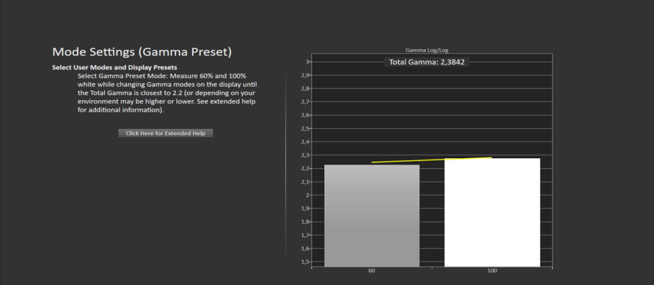Screen dimensions: 654x285
Task: Click the Select Gamma Preset Mode instruction paragraph
Action: coord(167,93)
